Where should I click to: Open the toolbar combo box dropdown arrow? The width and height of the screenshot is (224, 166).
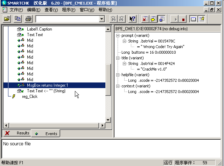click(102, 19)
